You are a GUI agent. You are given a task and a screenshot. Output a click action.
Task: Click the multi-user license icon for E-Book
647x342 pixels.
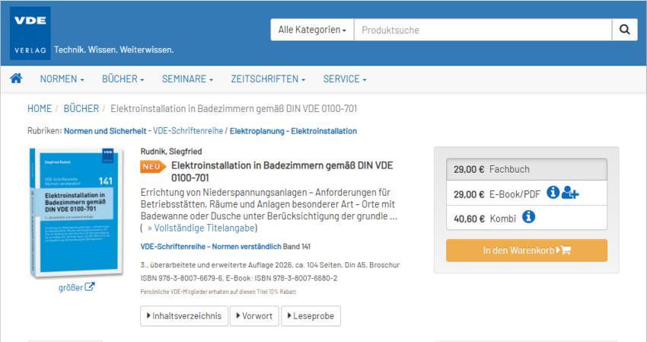(570, 193)
